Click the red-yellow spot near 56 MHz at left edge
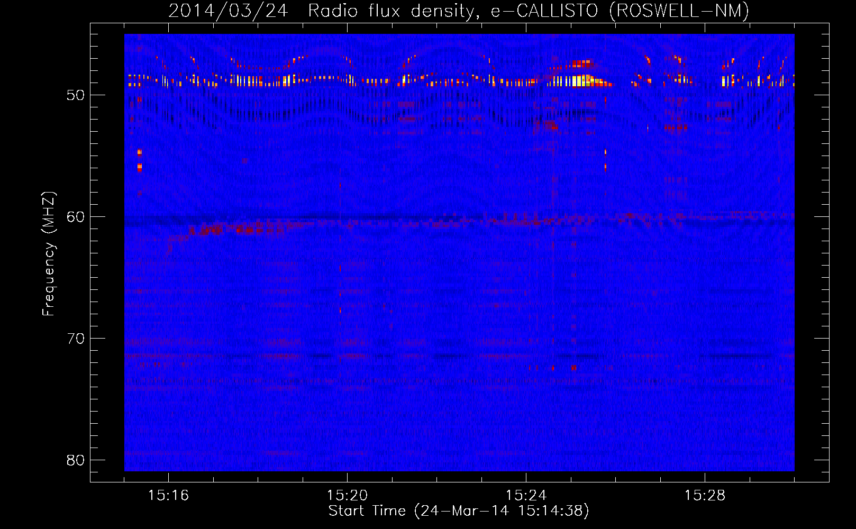Viewport: 856px width, 529px height. point(139,167)
